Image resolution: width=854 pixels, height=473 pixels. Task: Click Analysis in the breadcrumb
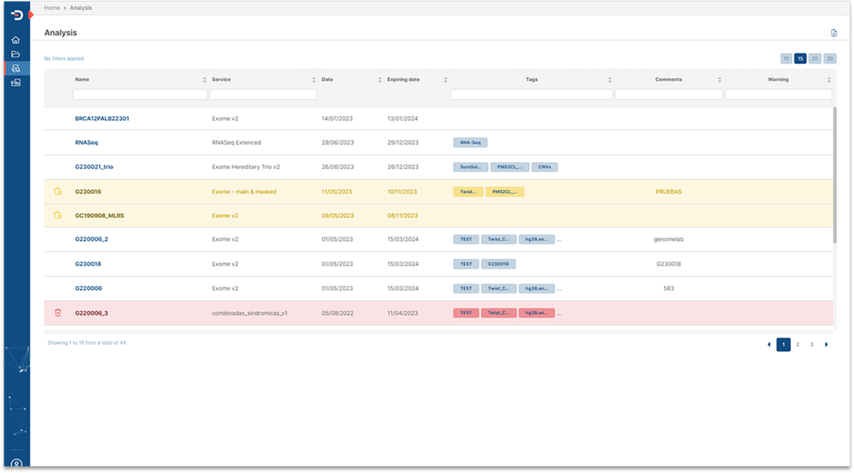(81, 8)
